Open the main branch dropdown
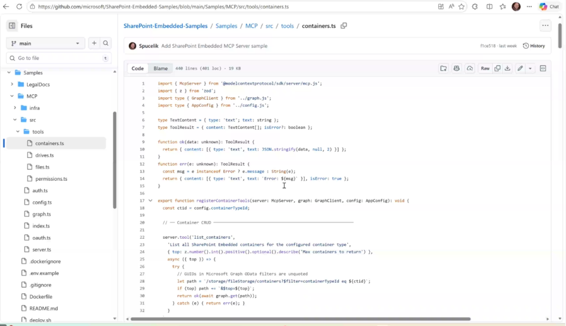 pyautogui.click(x=45, y=43)
